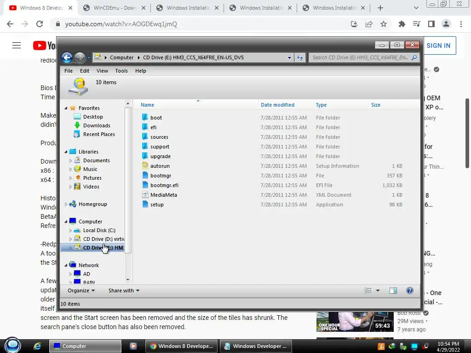
Task: Select CD Drive (D:) in the tree
Action: click(x=103, y=239)
